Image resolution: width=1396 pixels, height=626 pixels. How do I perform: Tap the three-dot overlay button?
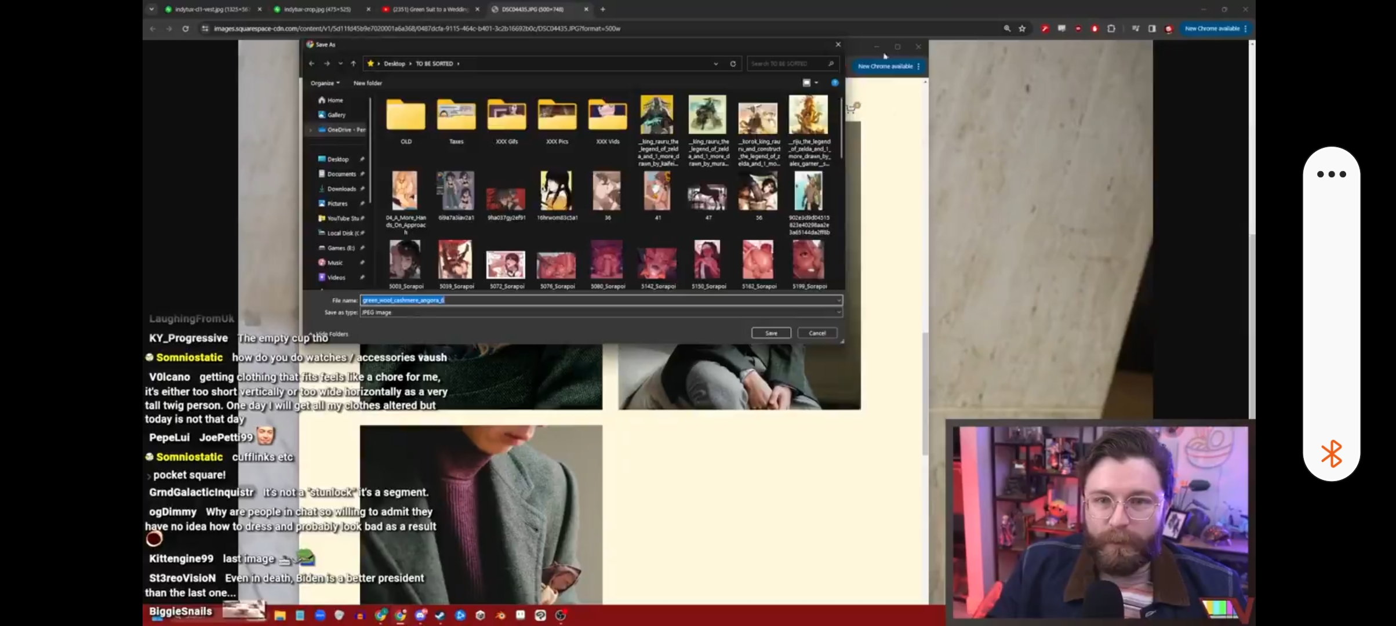point(1331,174)
